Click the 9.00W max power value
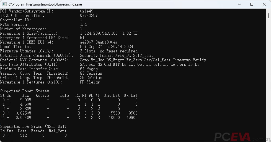Image resolution: width=271 pixels, height=142 pixels. point(25,100)
